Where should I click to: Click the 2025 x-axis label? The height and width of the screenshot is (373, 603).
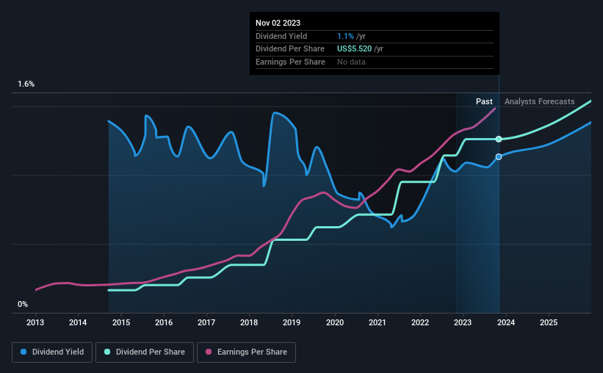[x=549, y=322]
